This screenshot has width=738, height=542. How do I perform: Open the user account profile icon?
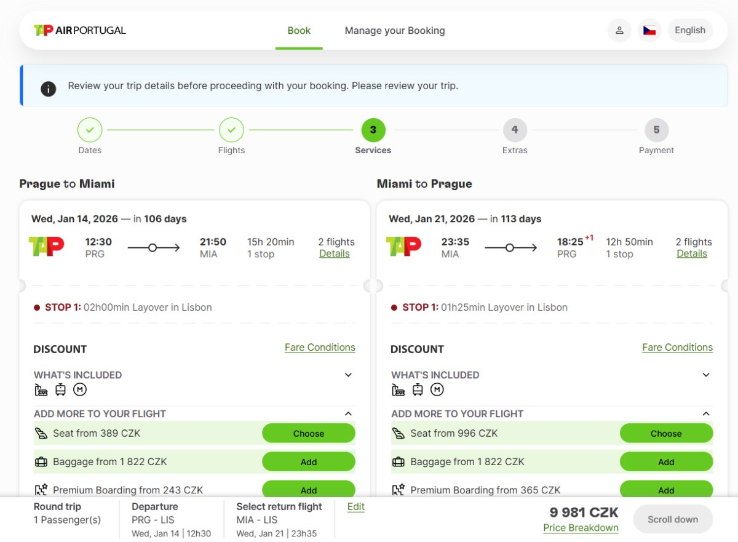(619, 30)
